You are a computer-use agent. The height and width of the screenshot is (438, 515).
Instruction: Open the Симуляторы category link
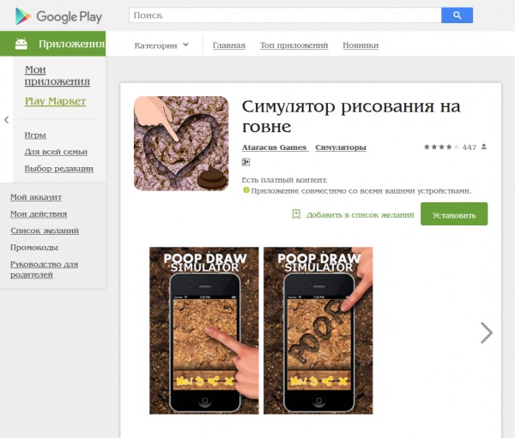[x=341, y=147]
